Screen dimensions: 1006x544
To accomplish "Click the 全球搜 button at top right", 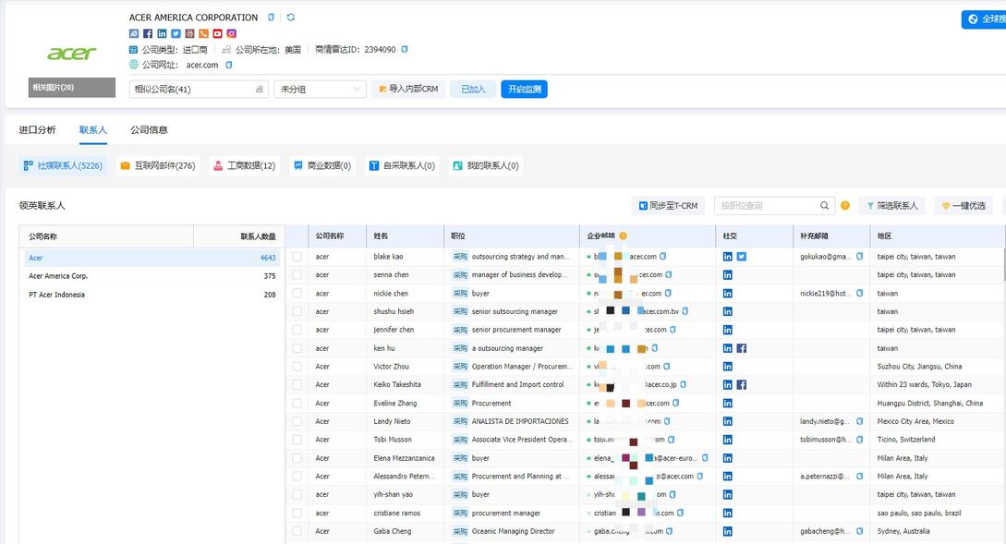I will (x=984, y=19).
